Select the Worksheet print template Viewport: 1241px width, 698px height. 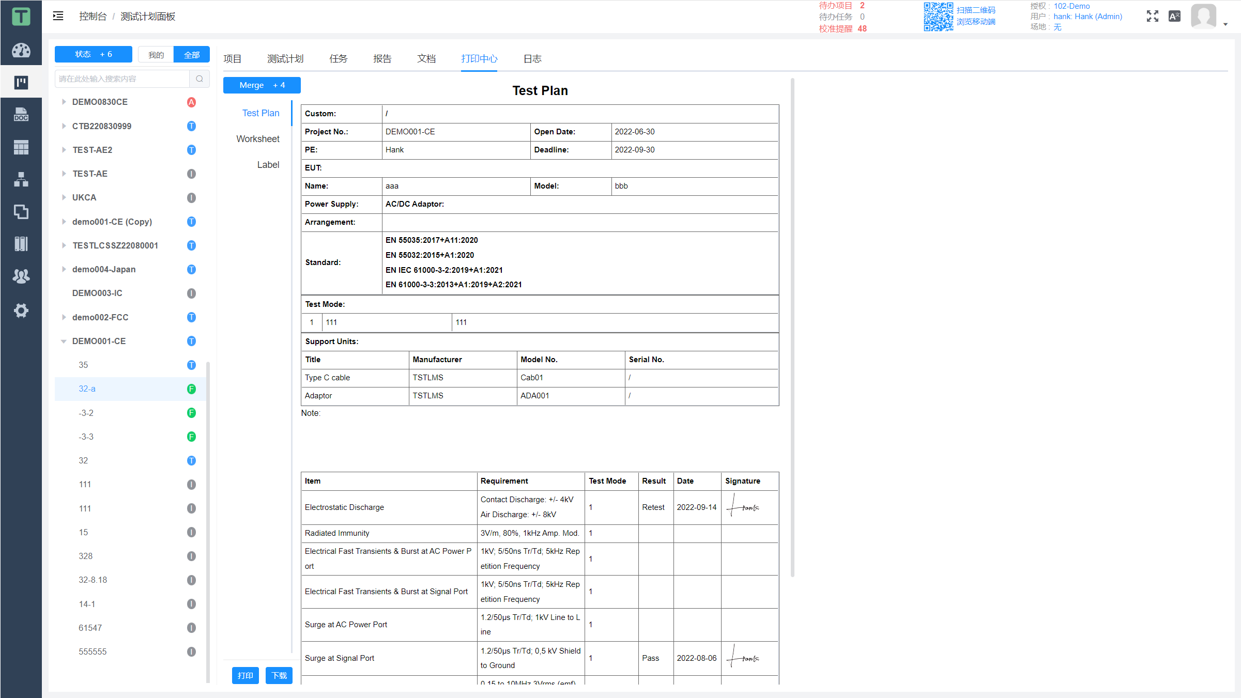click(x=258, y=139)
